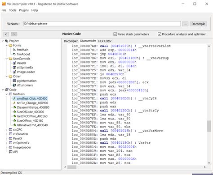Open the Plugins menu
The width and height of the screenshot is (213, 175).
pos(24,10)
